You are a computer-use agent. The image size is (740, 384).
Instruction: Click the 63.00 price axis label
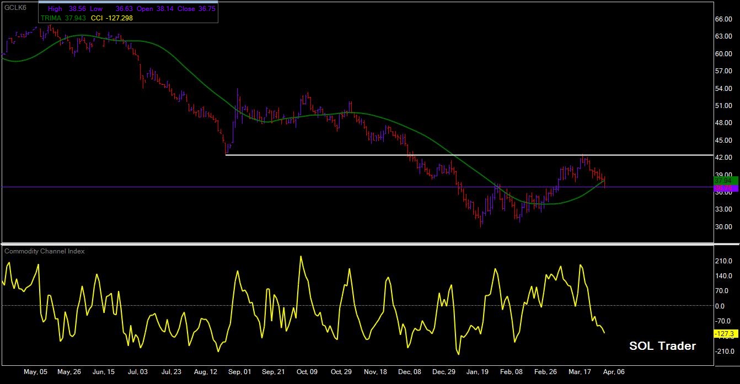723,36
